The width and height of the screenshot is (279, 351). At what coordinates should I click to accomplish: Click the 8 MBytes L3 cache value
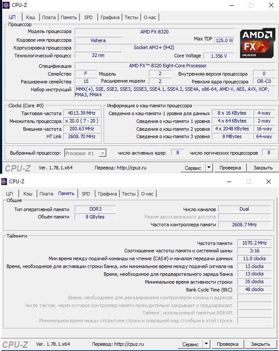pos(232,136)
